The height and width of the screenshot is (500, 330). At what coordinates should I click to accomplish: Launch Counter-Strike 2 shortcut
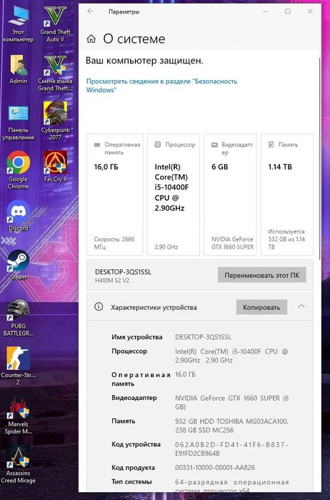click(x=18, y=366)
